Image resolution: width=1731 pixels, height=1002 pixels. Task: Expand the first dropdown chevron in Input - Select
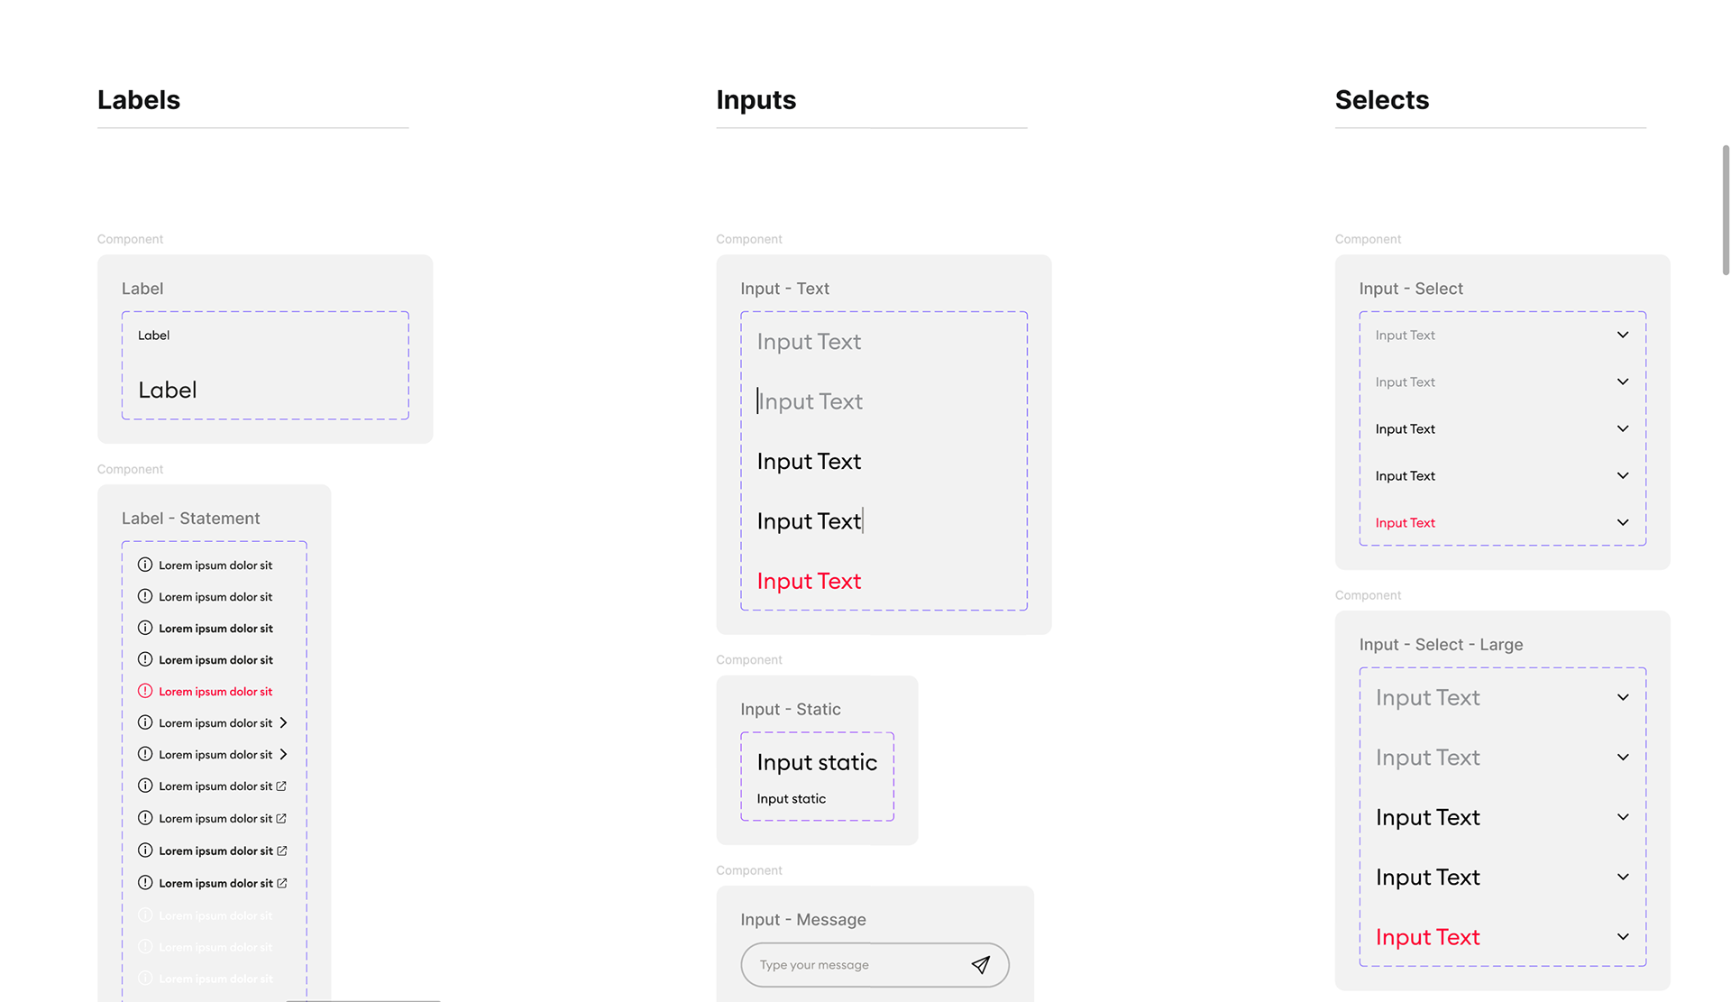click(1622, 336)
